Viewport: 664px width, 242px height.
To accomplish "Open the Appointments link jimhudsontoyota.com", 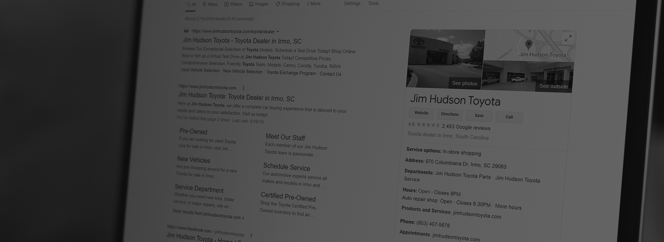I will tap(456, 237).
